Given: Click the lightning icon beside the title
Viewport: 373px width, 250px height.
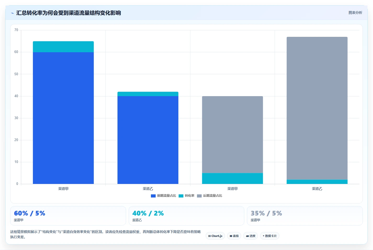Looking at the screenshot, I should pos(12,13).
